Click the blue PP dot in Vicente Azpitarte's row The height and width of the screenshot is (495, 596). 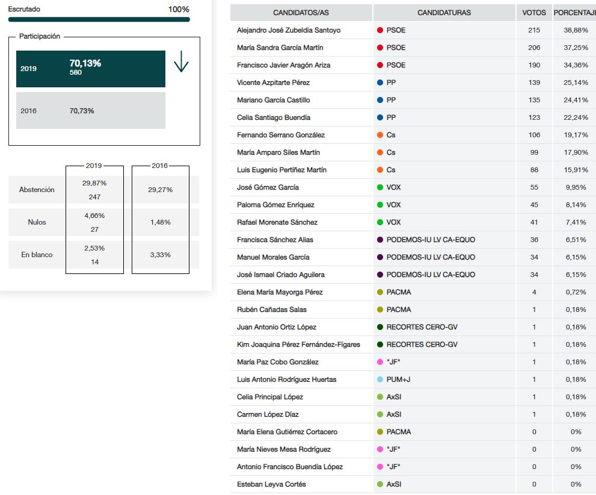point(379,82)
